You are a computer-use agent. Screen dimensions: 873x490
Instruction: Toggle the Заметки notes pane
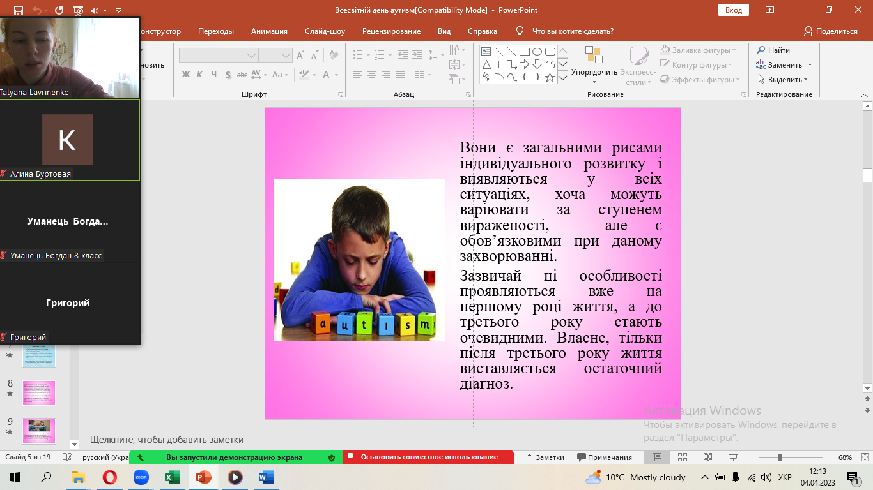[x=545, y=457]
